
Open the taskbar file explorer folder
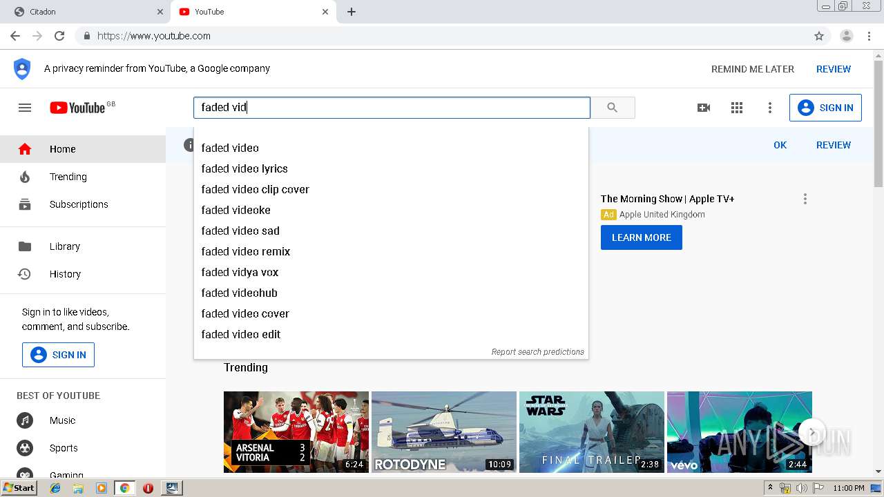[x=78, y=488]
